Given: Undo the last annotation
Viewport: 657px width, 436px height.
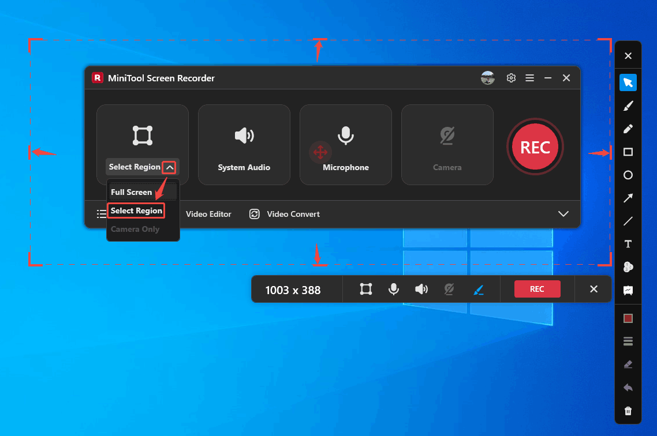Looking at the screenshot, I should click(628, 387).
